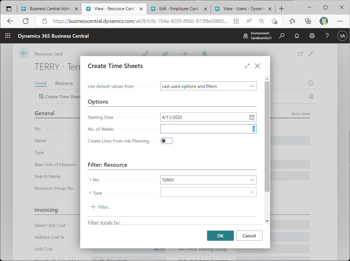Go back in the browser
The height and width of the screenshot is (261, 350).
(10, 21)
